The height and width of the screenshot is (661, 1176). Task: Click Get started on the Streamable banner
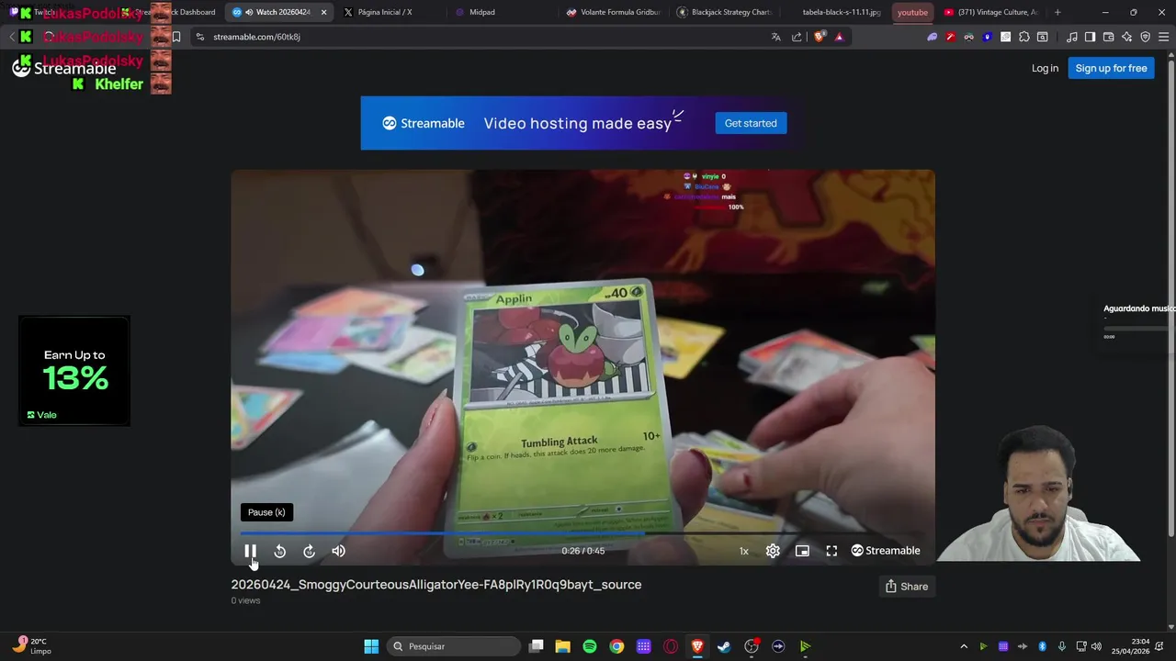click(751, 123)
